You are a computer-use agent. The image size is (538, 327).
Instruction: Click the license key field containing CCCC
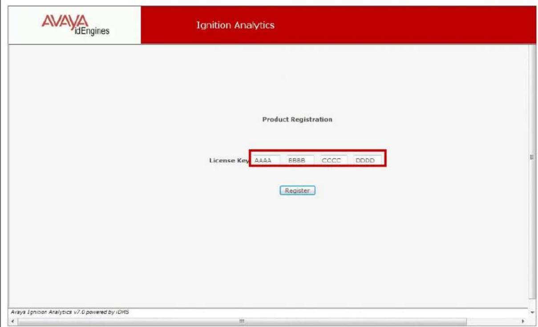pyautogui.click(x=334, y=159)
